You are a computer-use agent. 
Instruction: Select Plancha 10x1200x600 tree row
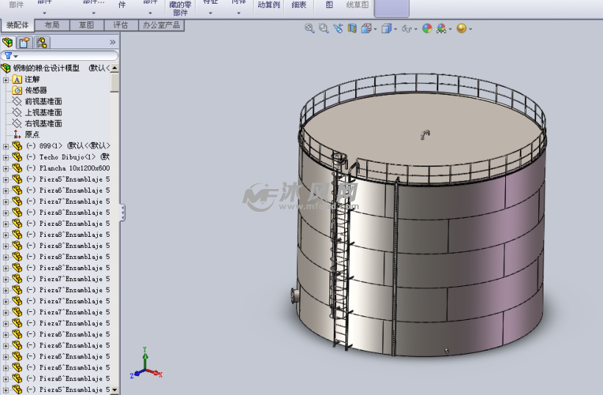pyautogui.click(x=68, y=168)
